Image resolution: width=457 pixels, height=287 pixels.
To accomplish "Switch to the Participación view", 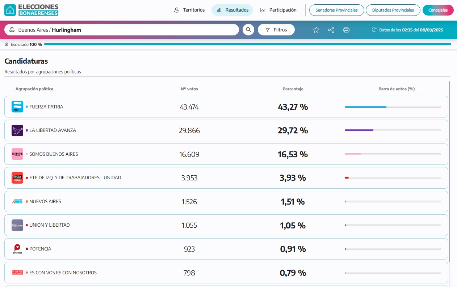I will coord(278,10).
